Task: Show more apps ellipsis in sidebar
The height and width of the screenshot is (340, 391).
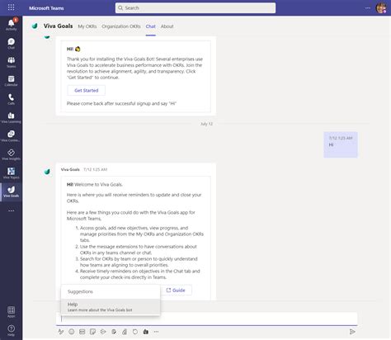Action: pyautogui.click(x=11, y=210)
